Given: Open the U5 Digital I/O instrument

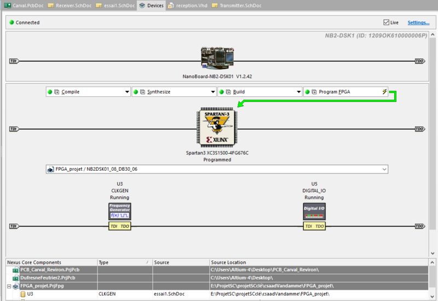Looking at the screenshot, I should coord(314,211).
